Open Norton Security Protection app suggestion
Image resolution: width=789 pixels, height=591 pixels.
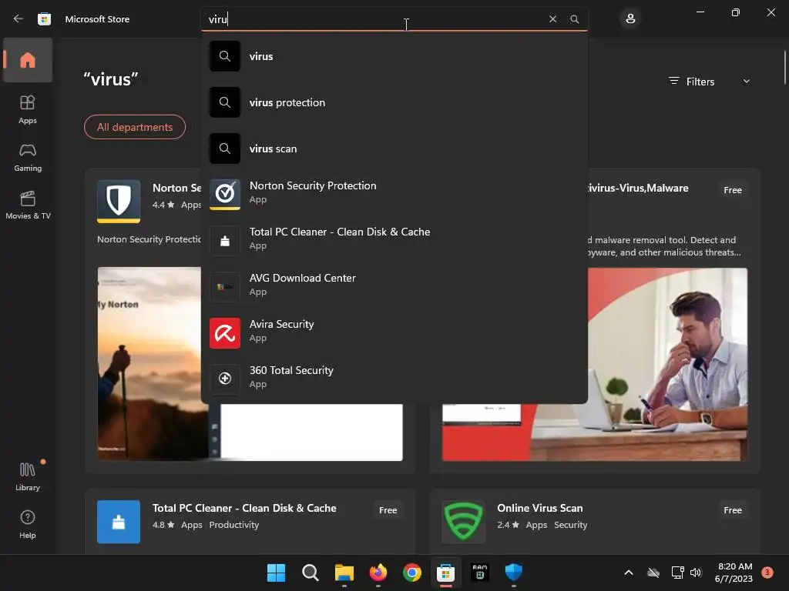394,194
